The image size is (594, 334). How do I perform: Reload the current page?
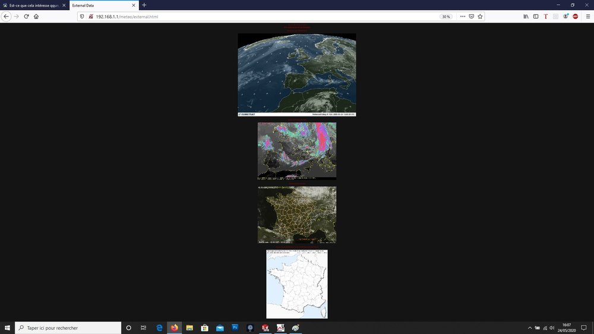26,16
